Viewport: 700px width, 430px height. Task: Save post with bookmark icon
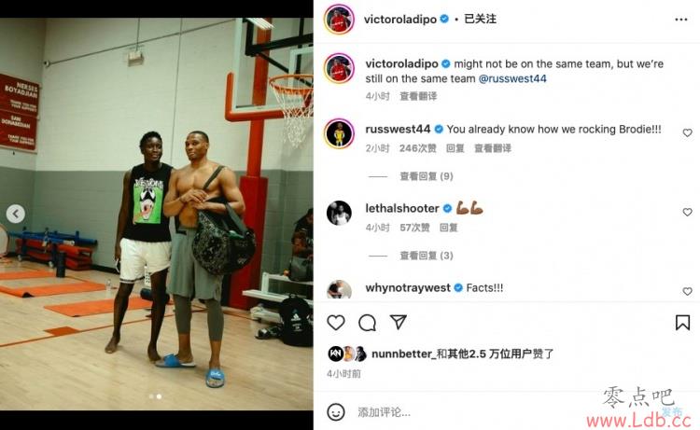[x=682, y=323]
